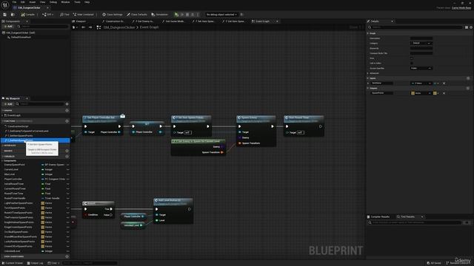Screen dimensions: 474x266
Task: Click the Components panel search field
Action: tap(42, 27)
